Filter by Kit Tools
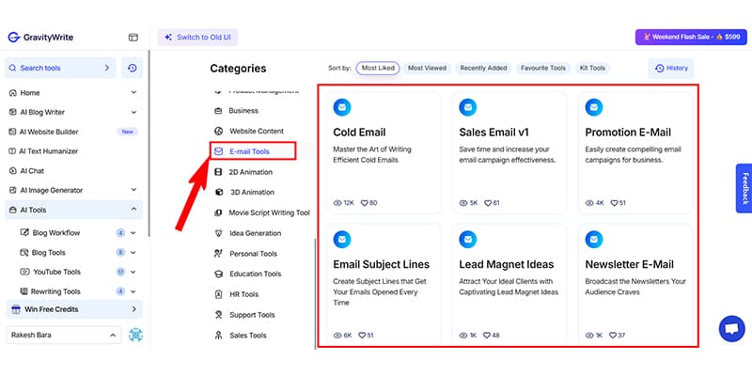Screen dimensions: 752x376 tap(592, 68)
